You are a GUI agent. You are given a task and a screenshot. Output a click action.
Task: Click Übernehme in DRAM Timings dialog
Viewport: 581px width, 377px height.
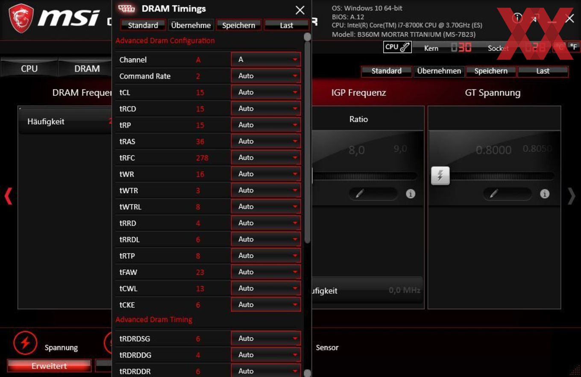click(191, 25)
